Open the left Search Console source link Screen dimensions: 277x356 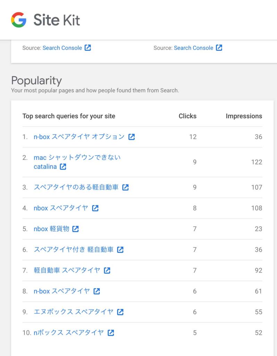click(62, 48)
